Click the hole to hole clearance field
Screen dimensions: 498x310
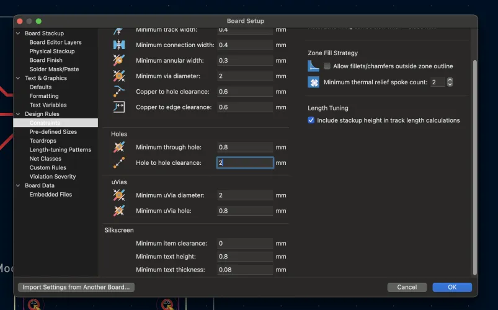click(x=245, y=162)
